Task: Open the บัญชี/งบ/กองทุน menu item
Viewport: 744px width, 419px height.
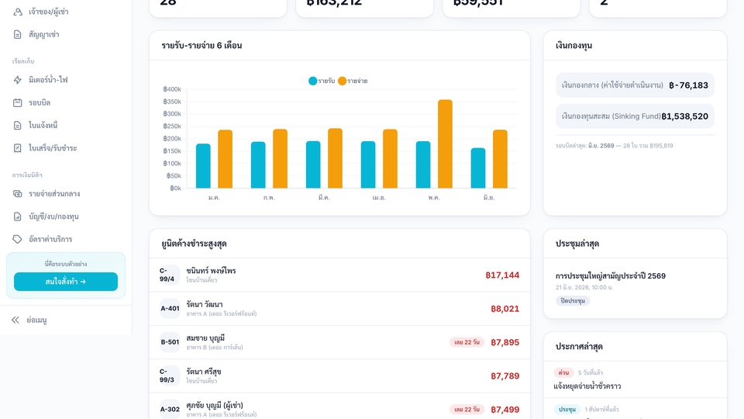Action: tap(65, 216)
